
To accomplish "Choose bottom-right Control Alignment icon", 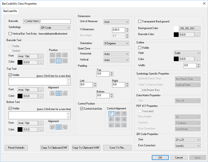I will 124,125.
